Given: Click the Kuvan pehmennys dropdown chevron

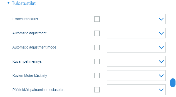Looking at the screenshot, I should (161, 61).
